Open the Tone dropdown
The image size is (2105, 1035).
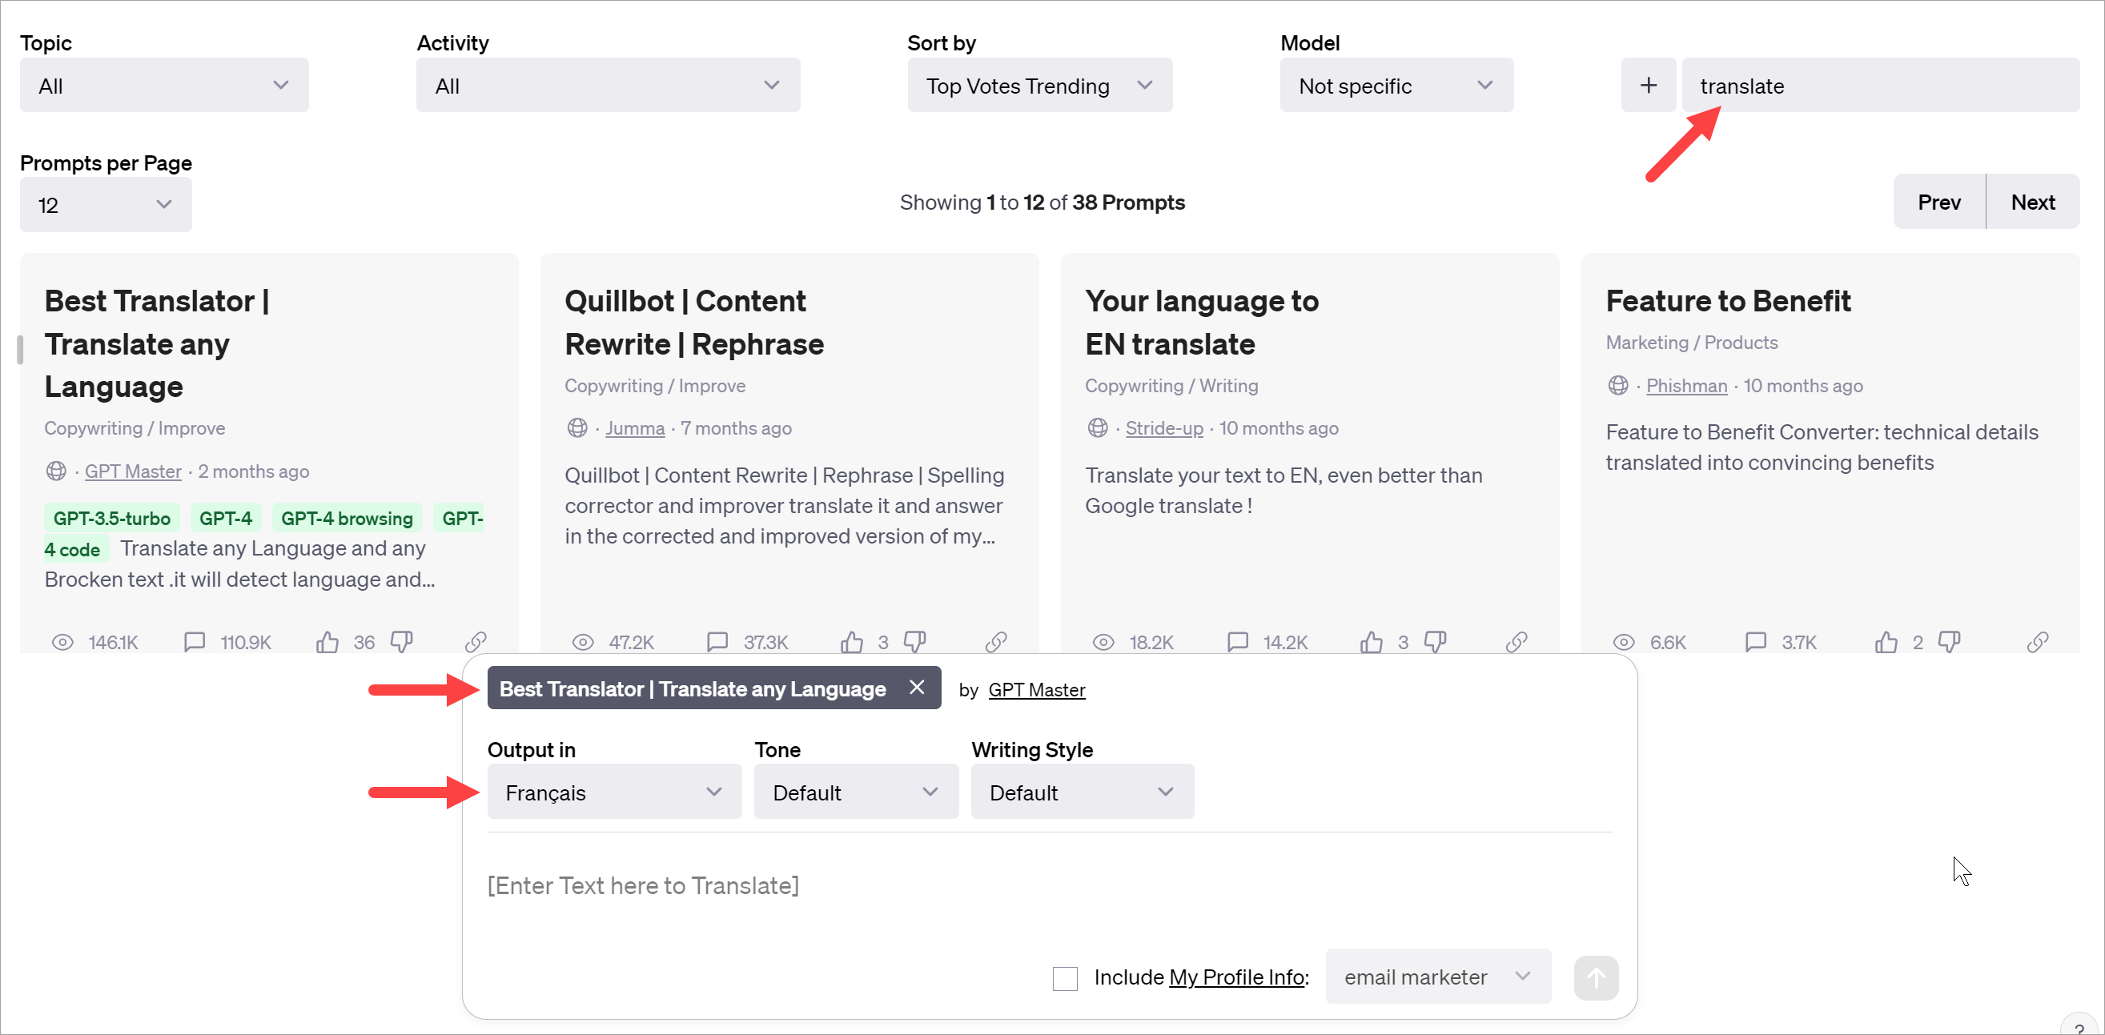tap(855, 792)
